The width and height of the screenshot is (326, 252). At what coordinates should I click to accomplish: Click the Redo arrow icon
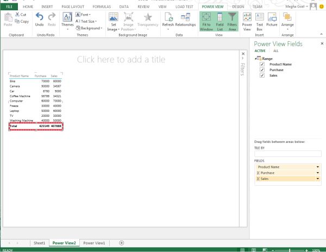click(x=52, y=17)
